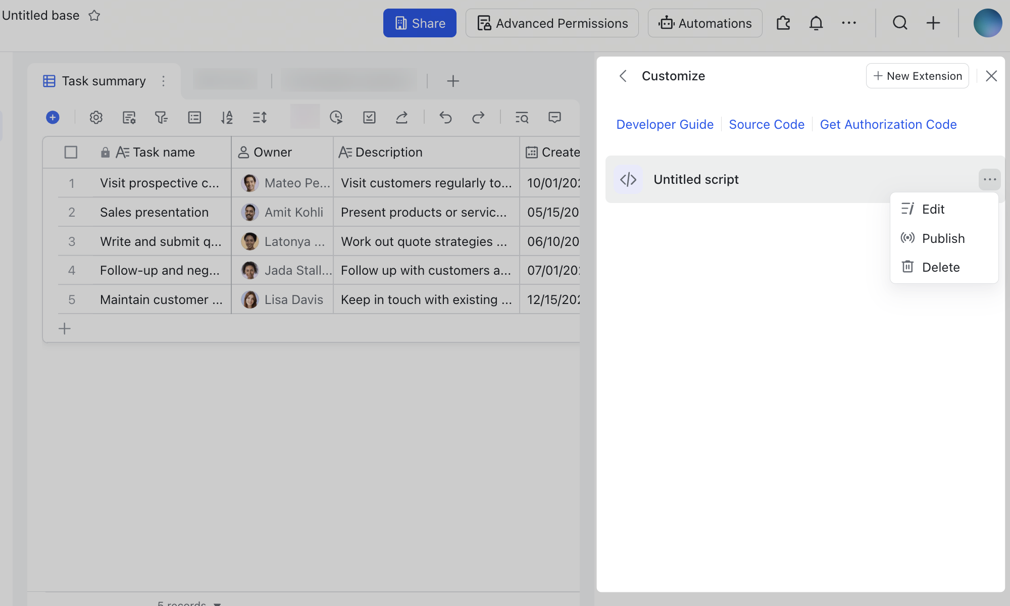Open the find records icon
Image resolution: width=1010 pixels, height=606 pixels.
[522, 118]
